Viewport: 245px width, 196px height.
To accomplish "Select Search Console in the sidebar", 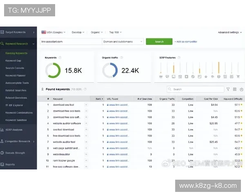I will [x=15, y=68].
